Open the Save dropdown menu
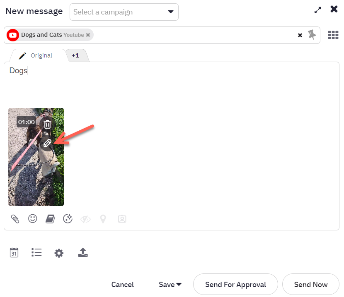344x297 pixels. point(170,285)
